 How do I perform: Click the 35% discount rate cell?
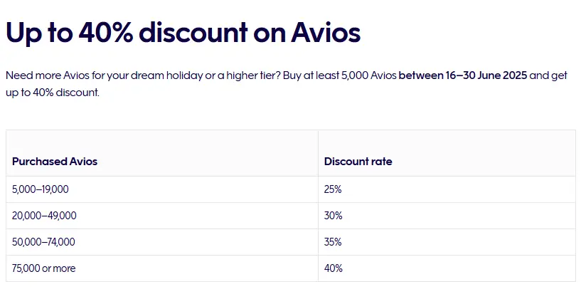click(x=447, y=241)
